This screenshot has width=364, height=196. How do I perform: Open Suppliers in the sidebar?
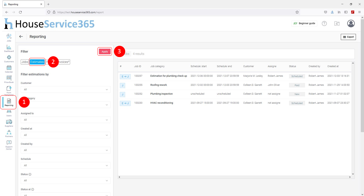click(x=9, y=123)
